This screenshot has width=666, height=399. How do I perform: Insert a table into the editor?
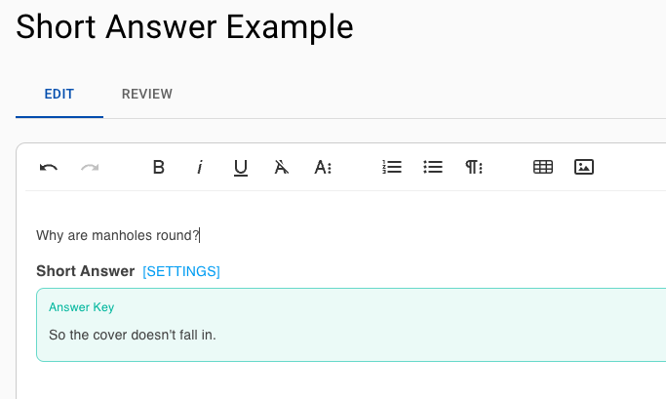(x=543, y=167)
